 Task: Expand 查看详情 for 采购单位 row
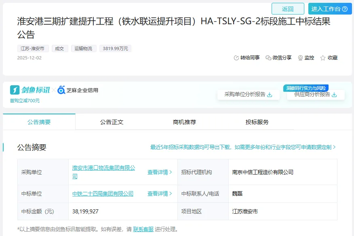click(x=160, y=172)
